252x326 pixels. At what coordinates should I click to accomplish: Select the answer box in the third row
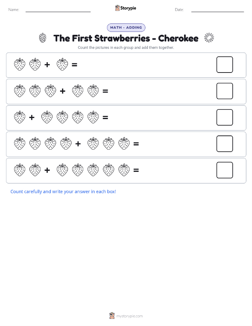tap(225, 117)
